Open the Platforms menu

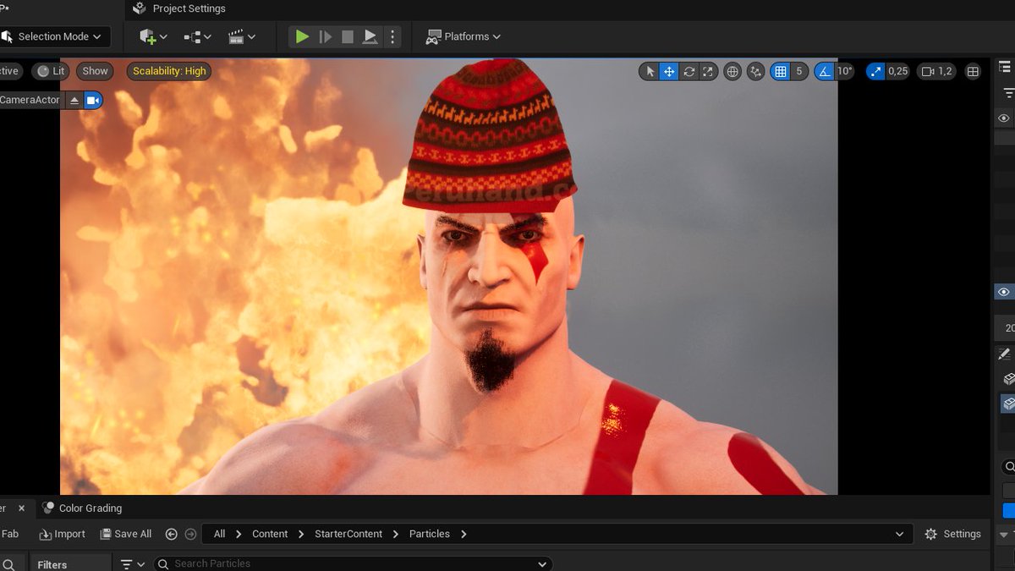click(x=463, y=36)
